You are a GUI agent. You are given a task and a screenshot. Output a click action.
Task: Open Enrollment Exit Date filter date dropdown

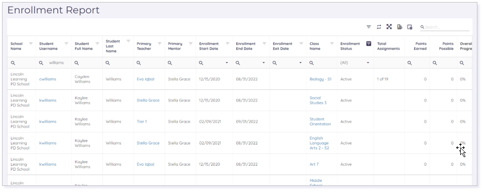pyautogui.click(x=301, y=63)
